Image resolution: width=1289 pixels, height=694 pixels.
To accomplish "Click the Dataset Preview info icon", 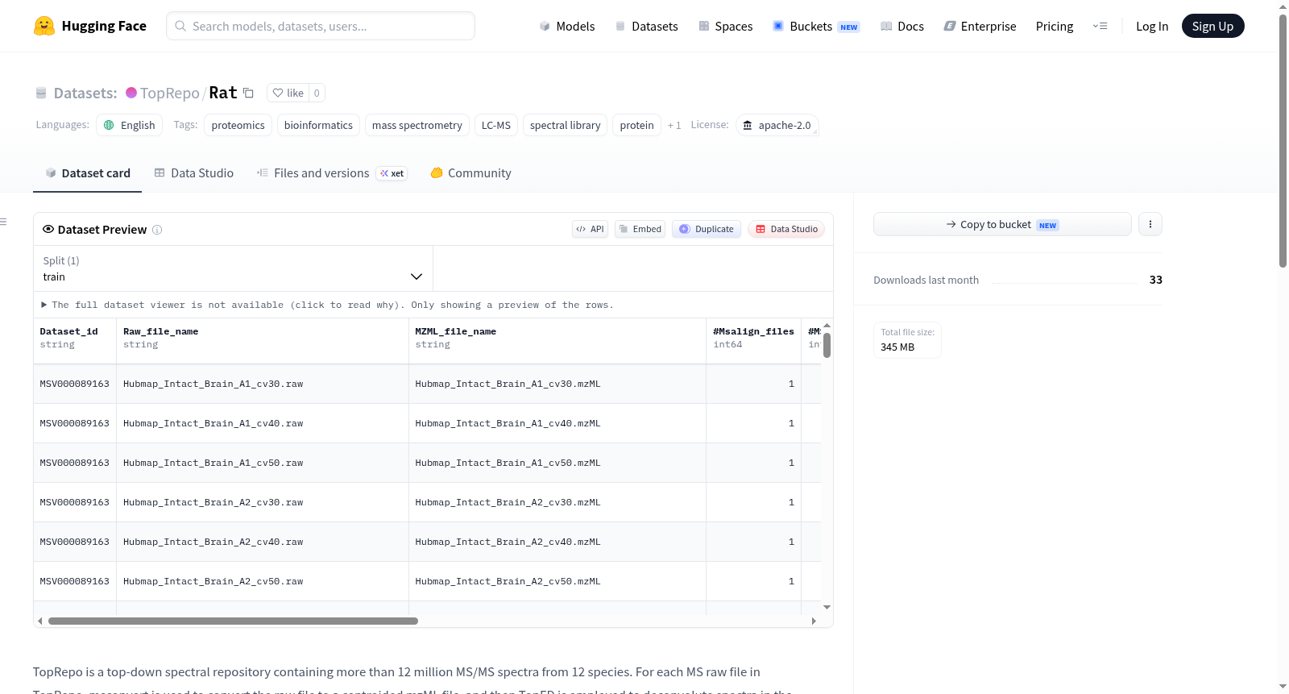I will [157, 230].
